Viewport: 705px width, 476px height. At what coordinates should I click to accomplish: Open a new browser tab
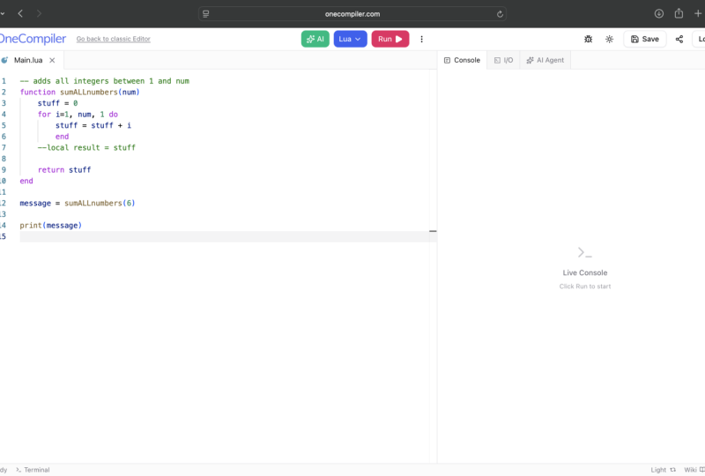pos(698,13)
